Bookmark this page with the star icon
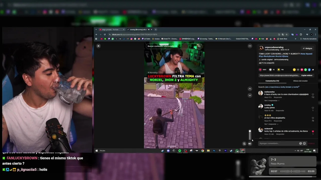Image resolution: width=321 pixels, height=180 pixels. point(287,34)
